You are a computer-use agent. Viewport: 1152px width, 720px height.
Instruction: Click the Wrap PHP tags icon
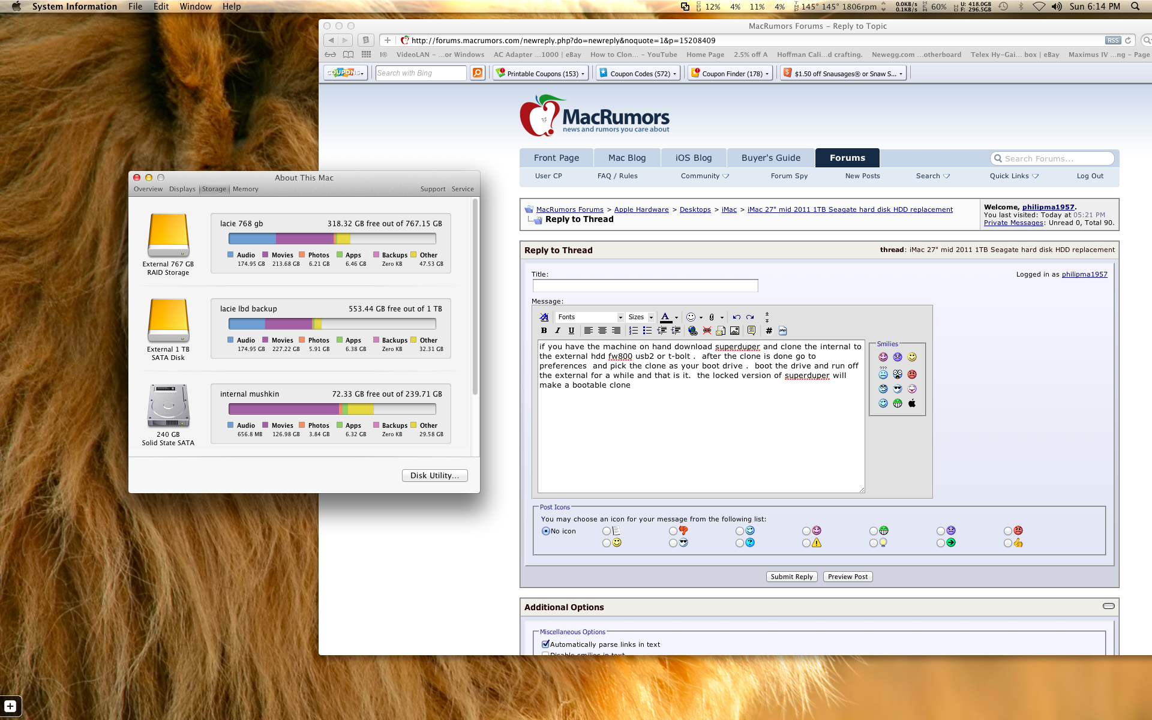tap(782, 331)
